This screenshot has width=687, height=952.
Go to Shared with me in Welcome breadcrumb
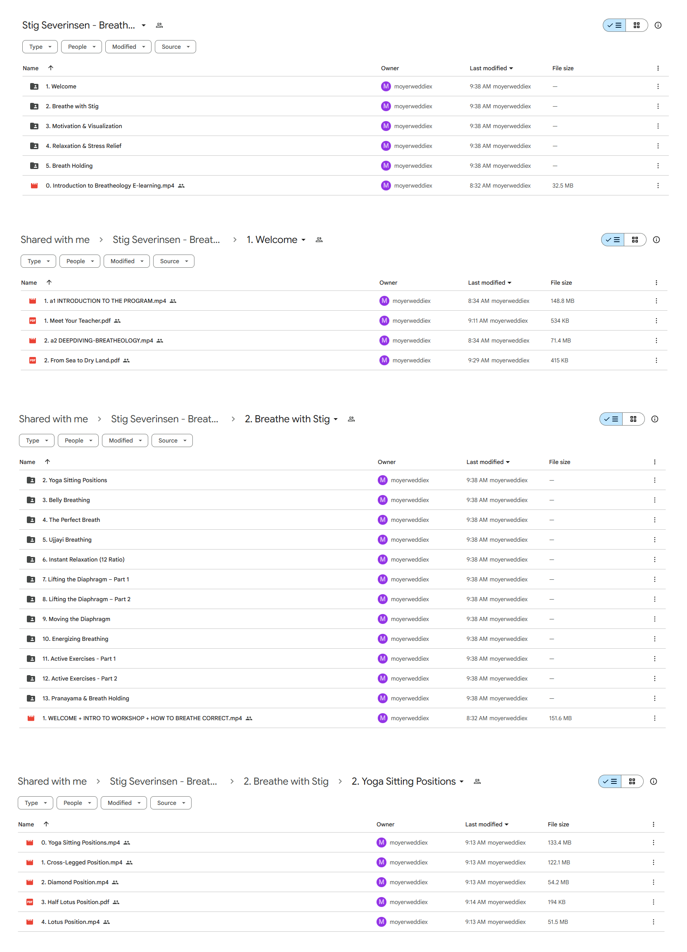(55, 240)
